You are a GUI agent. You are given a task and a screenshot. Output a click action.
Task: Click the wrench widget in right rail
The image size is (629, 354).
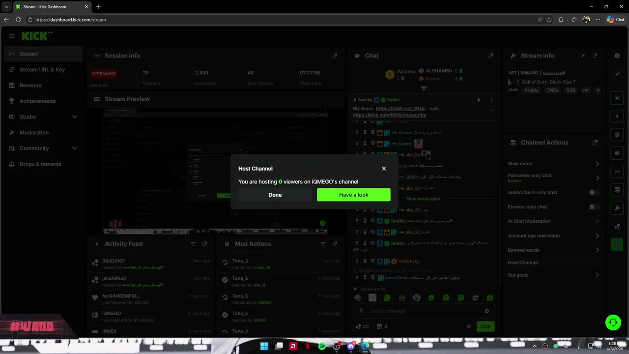tap(617, 208)
